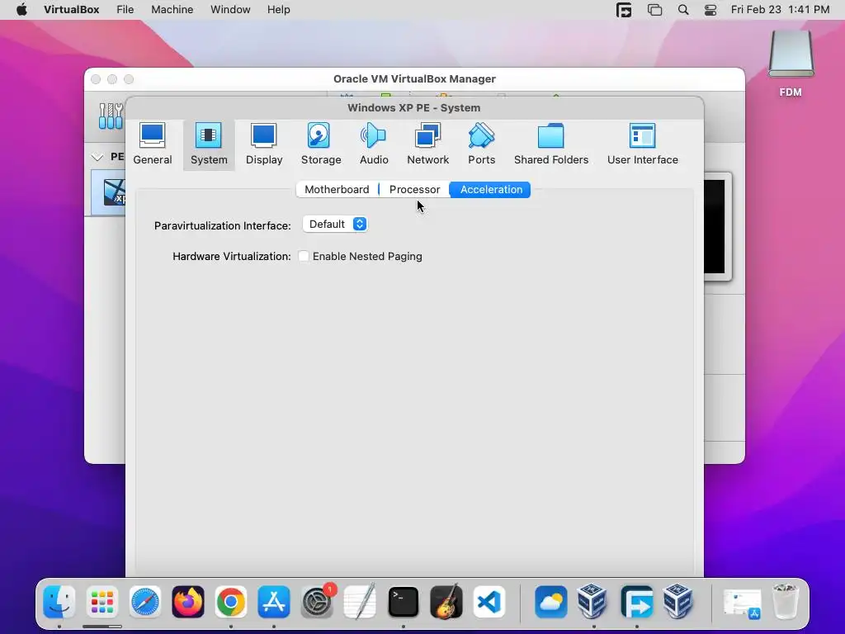Open the cloud weather app in dock
The height and width of the screenshot is (634, 845).
[550, 602]
